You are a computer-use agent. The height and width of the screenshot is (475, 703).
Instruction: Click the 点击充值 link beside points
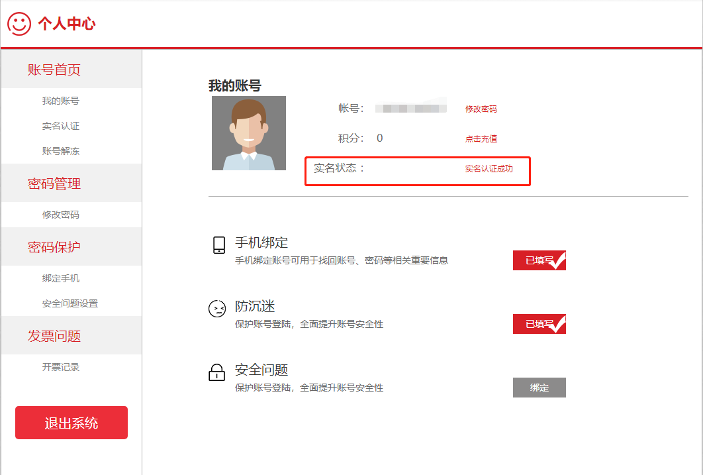[481, 138]
